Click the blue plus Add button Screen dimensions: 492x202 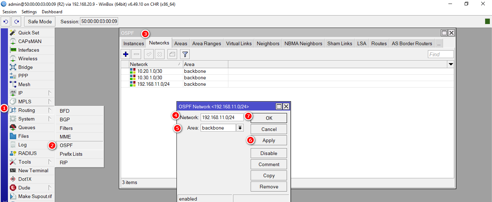(126, 54)
